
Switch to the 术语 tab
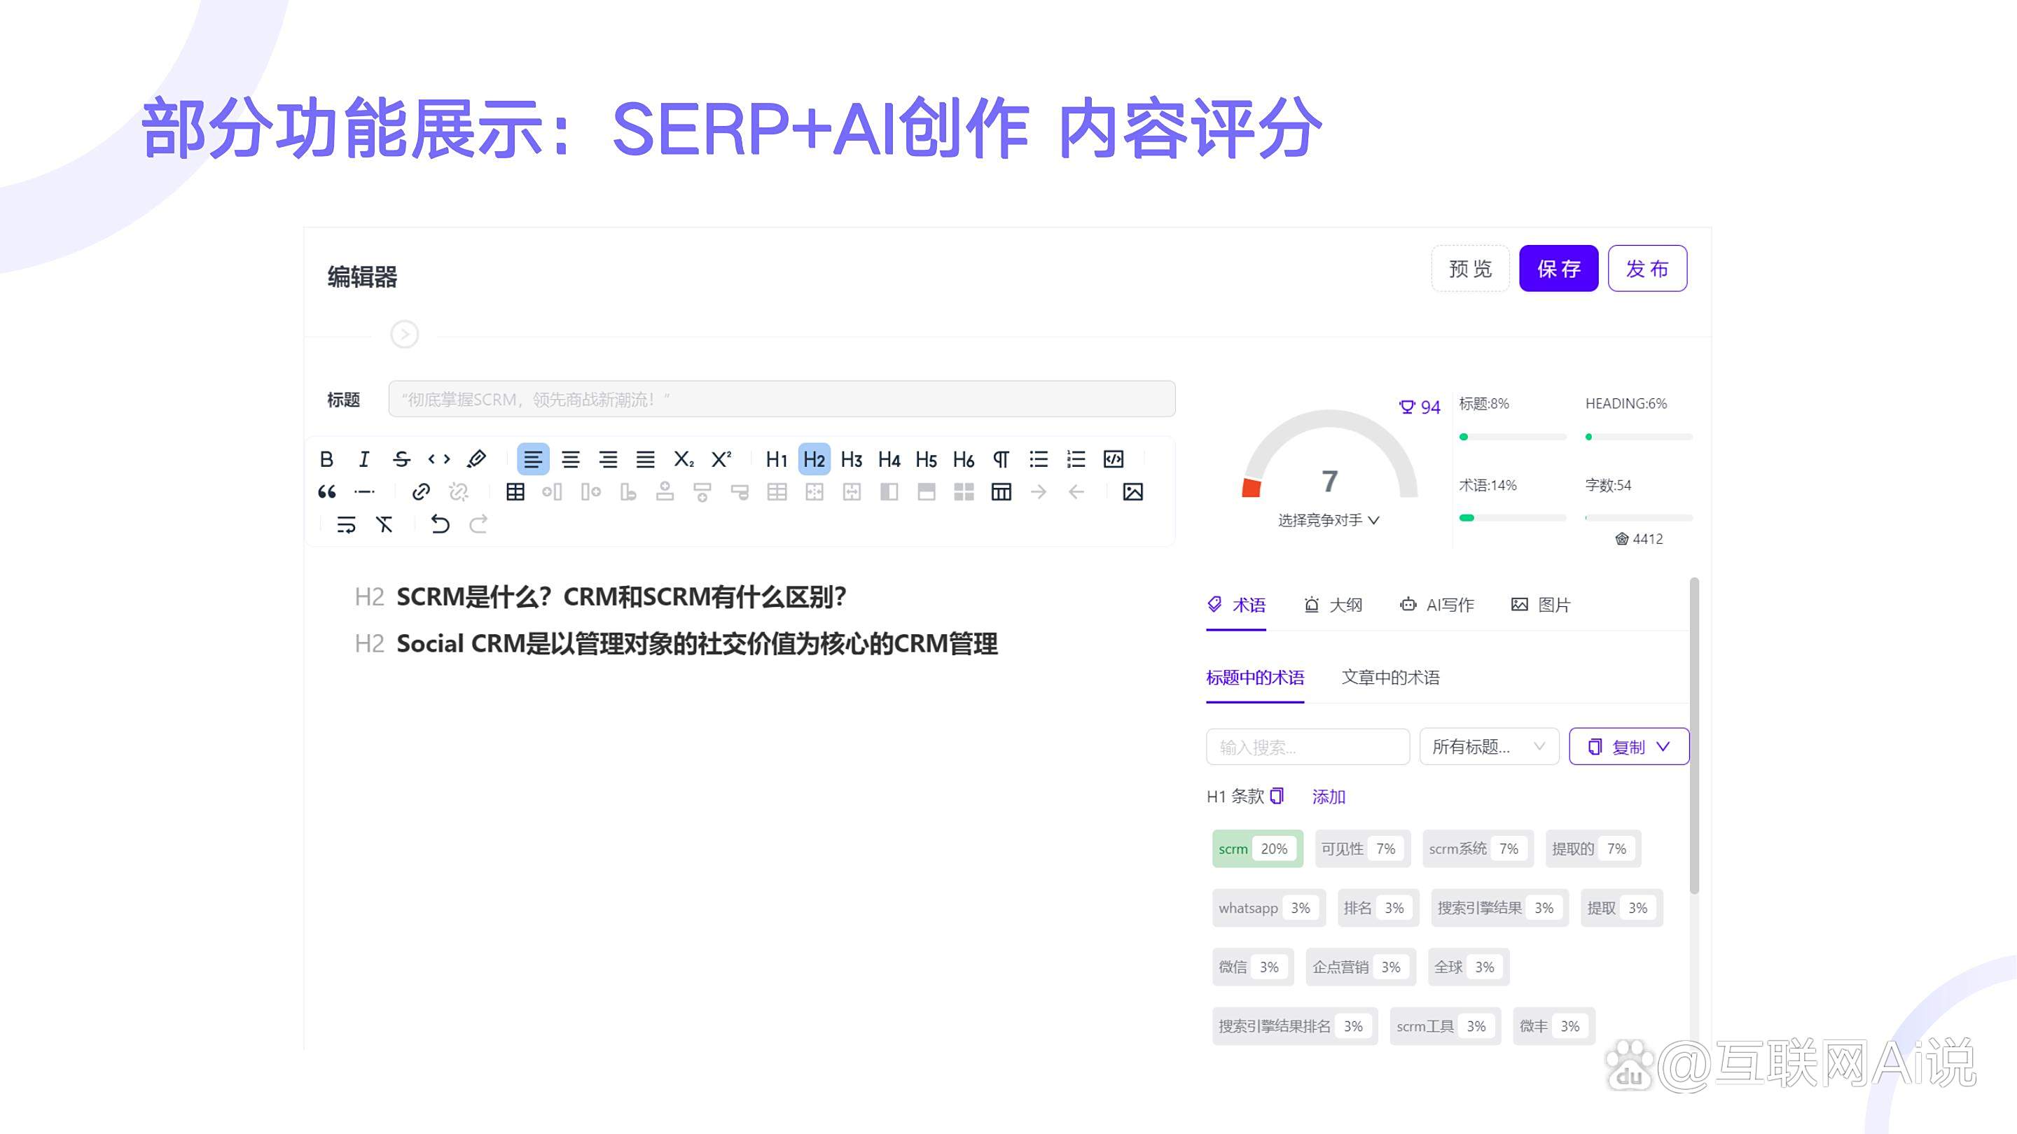[1236, 605]
